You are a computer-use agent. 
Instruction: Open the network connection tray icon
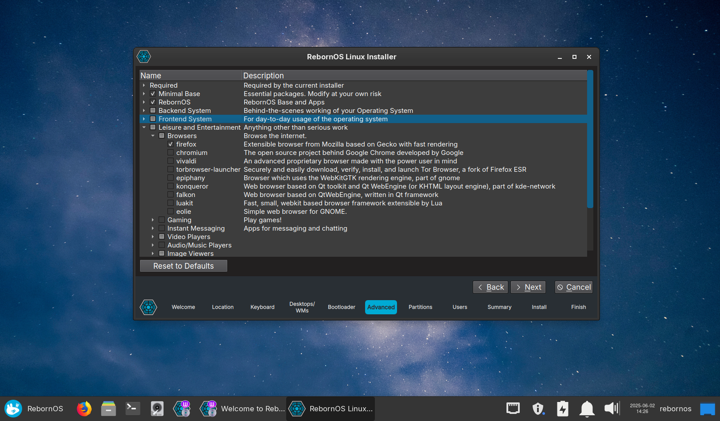click(513, 409)
